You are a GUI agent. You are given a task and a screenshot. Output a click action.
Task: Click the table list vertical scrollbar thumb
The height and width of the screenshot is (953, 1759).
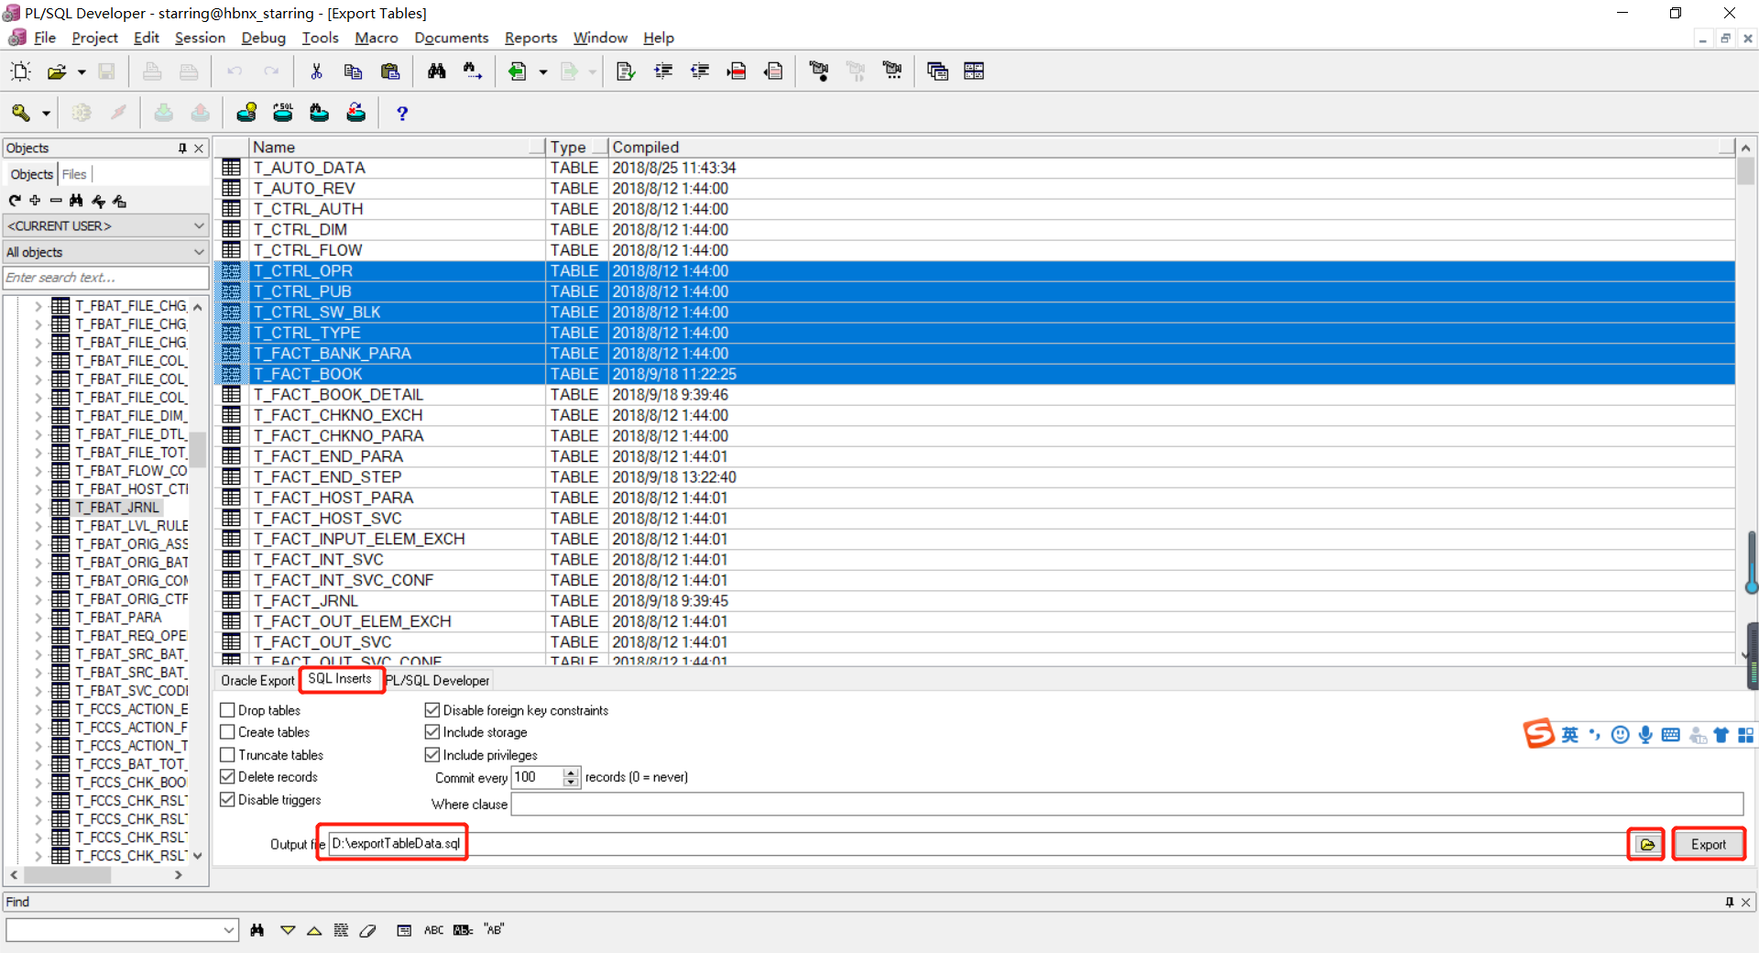[x=1745, y=171]
